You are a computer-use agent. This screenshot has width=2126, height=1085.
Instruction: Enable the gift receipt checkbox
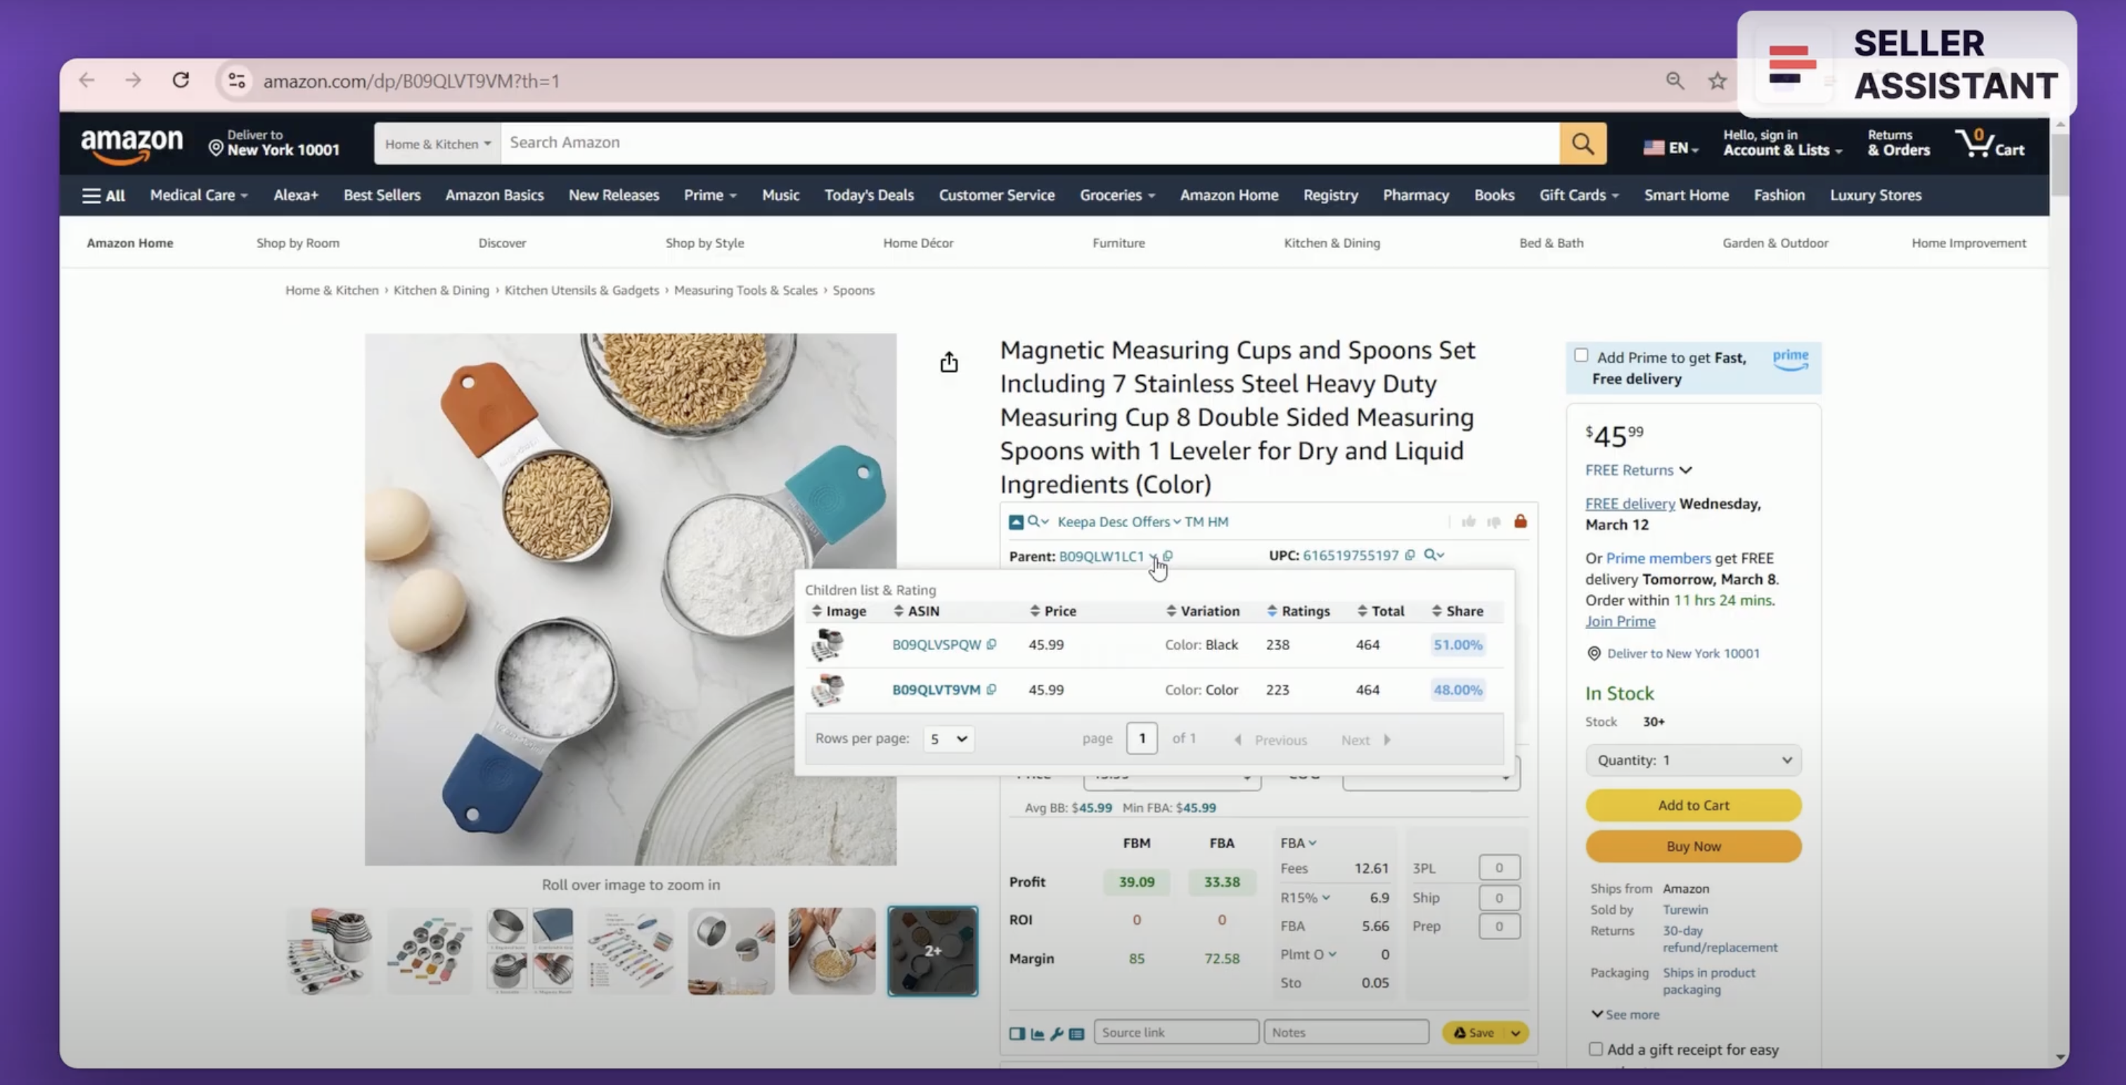[1595, 1048]
